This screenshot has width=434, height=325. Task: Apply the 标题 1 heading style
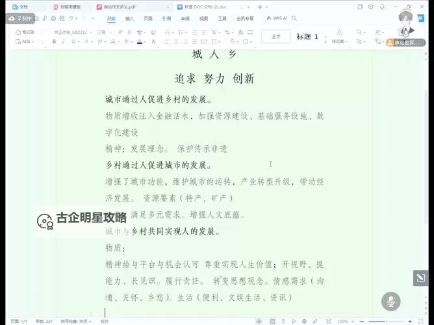point(307,36)
